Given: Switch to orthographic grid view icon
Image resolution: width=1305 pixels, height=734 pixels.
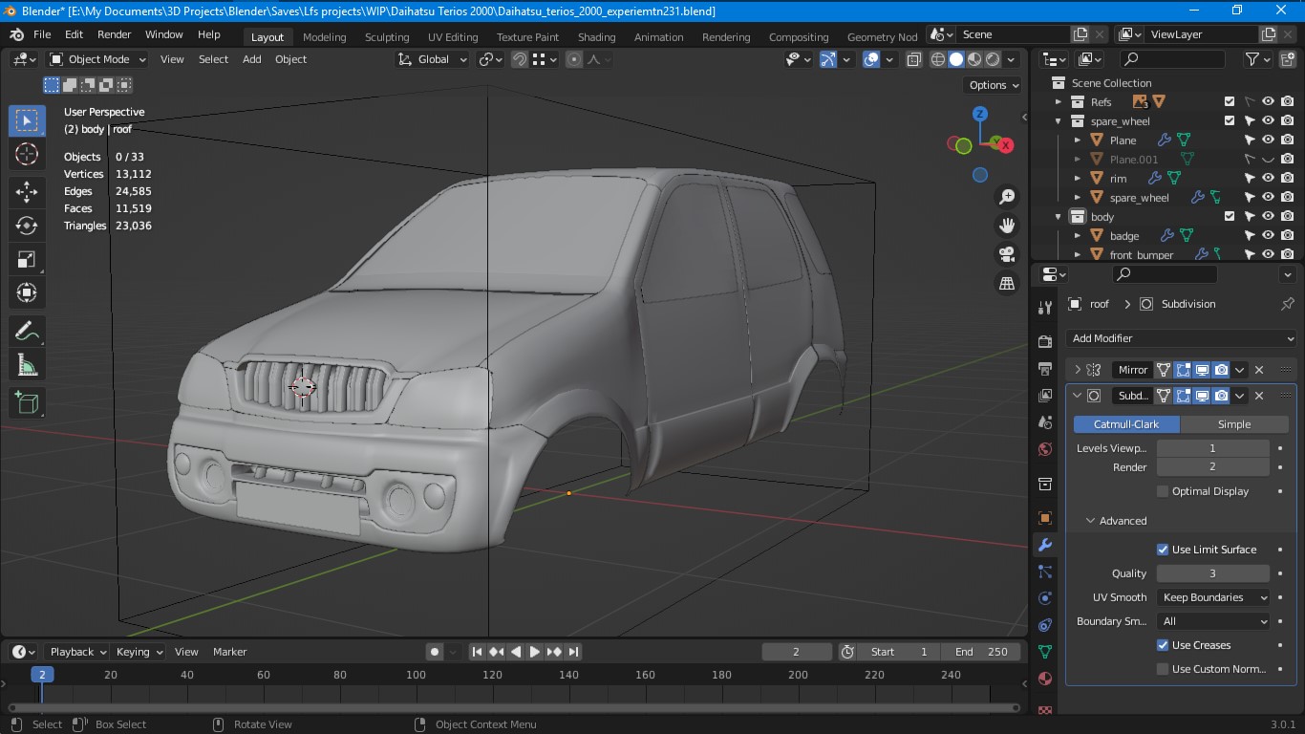Looking at the screenshot, I should pos(1006,283).
